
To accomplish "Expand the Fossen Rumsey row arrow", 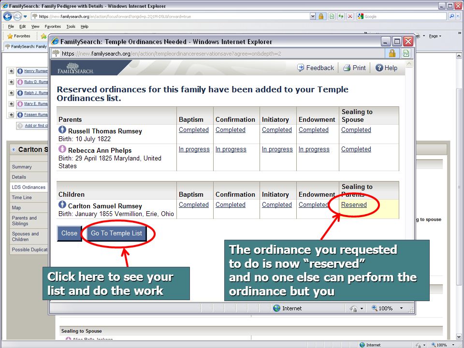I will (11, 115).
